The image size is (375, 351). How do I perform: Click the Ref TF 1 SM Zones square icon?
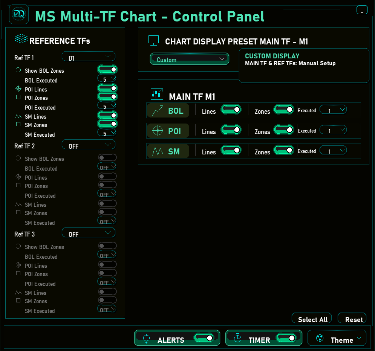click(x=18, y=124)
